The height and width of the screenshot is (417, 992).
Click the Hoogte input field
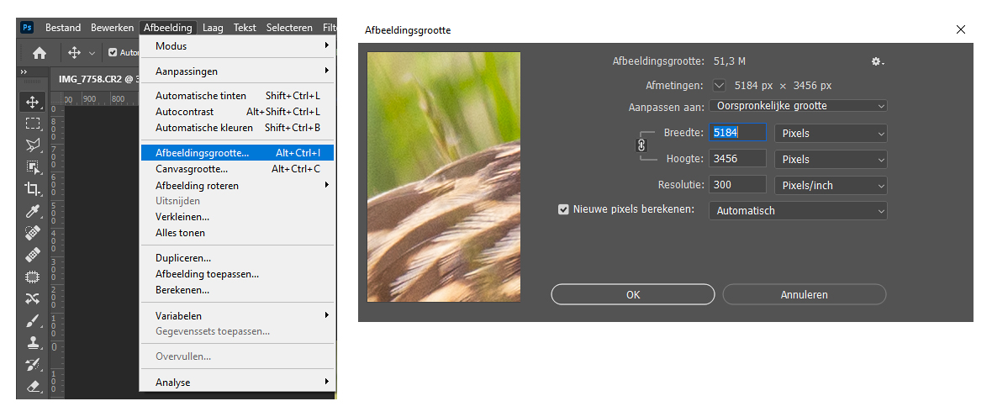click(737, 159)
